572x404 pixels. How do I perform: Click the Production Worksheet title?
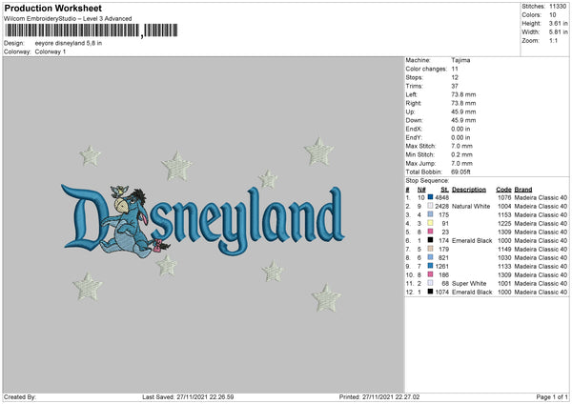52,8
